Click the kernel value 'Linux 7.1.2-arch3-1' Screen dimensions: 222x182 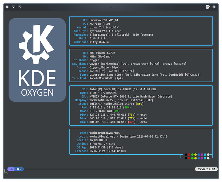click(105, 27)
